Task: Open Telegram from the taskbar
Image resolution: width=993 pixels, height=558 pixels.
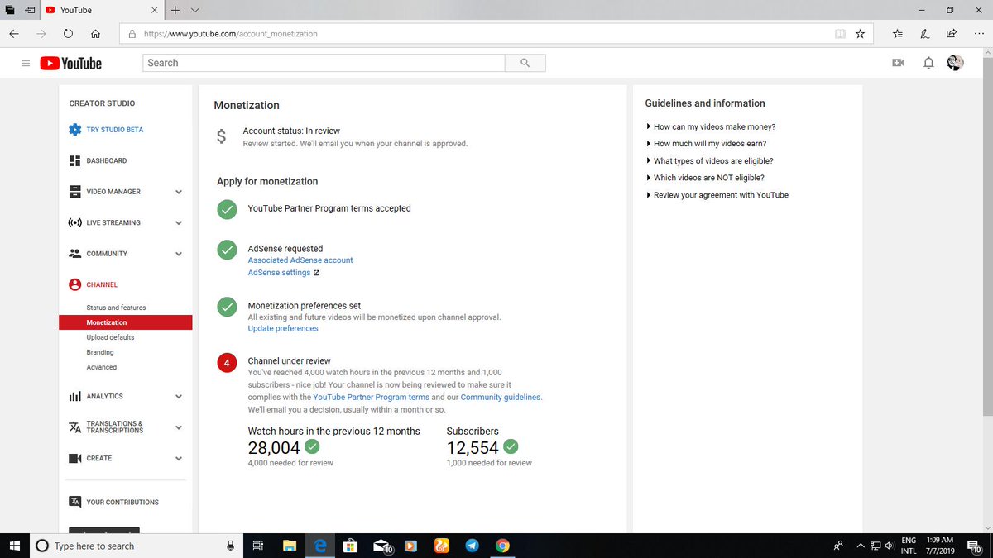Action: click(472, 546)
